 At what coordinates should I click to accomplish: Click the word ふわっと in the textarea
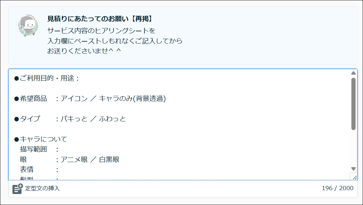113,119
